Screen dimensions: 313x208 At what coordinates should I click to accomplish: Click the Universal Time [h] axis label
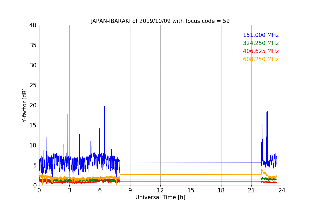coord(160,197)
